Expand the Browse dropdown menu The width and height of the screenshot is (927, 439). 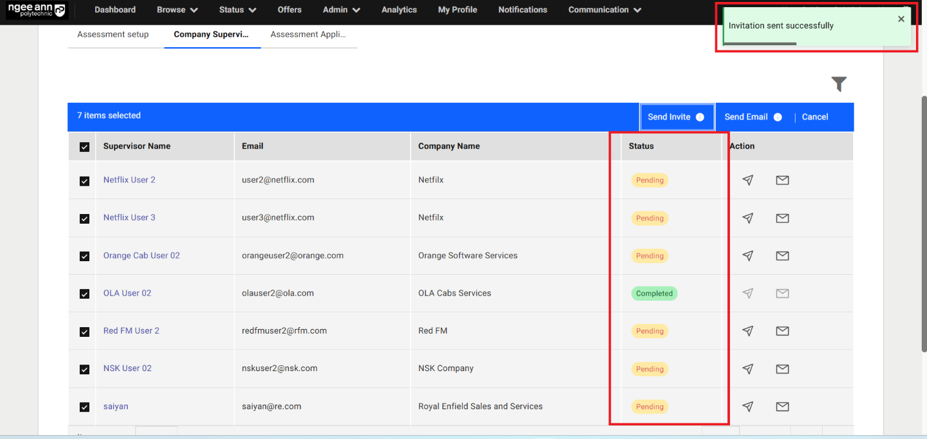point(177,10)
